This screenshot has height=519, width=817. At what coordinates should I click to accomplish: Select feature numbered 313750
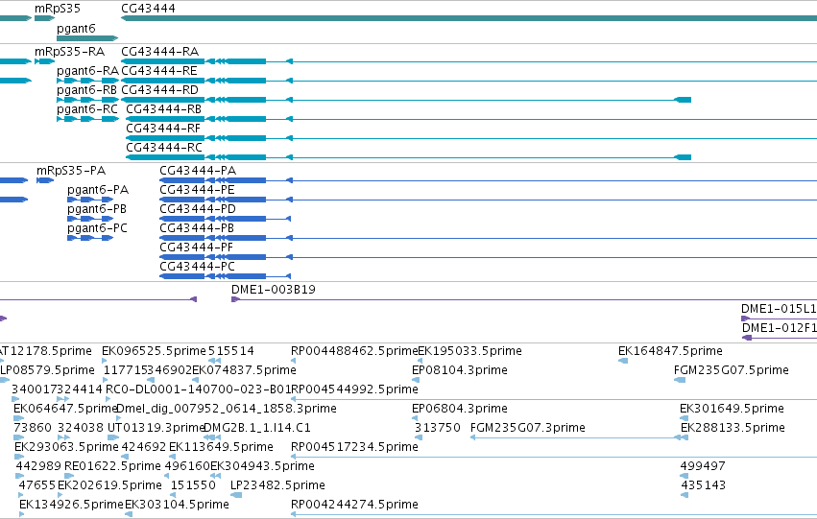click(419, 437)
